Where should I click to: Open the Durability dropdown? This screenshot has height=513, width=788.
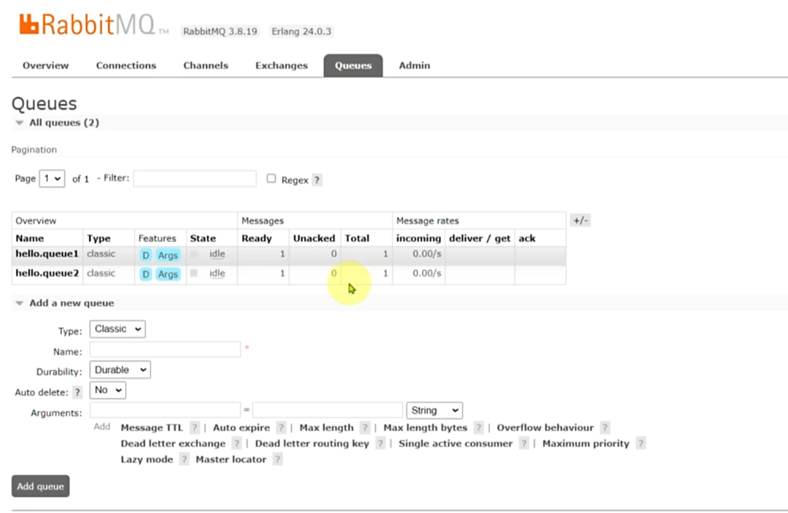pyautogui.click(x=120, y=370)
